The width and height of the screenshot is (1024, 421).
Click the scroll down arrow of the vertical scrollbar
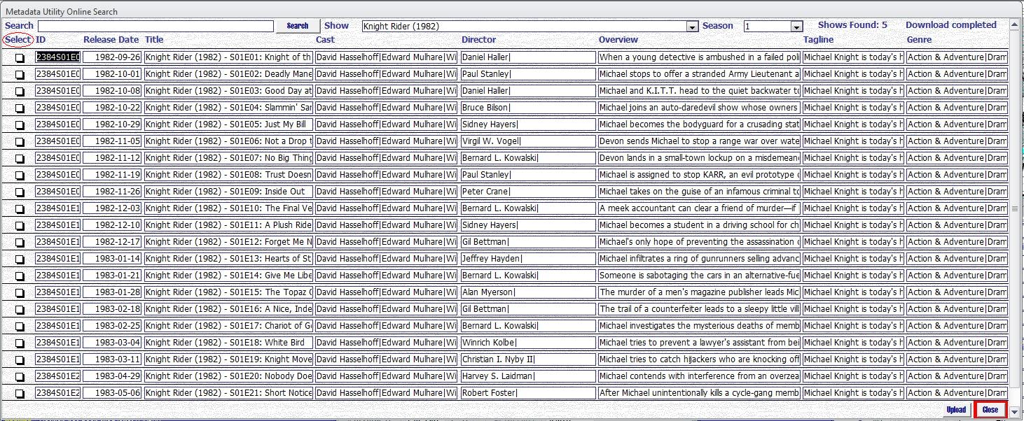(x=1015, y=412)
